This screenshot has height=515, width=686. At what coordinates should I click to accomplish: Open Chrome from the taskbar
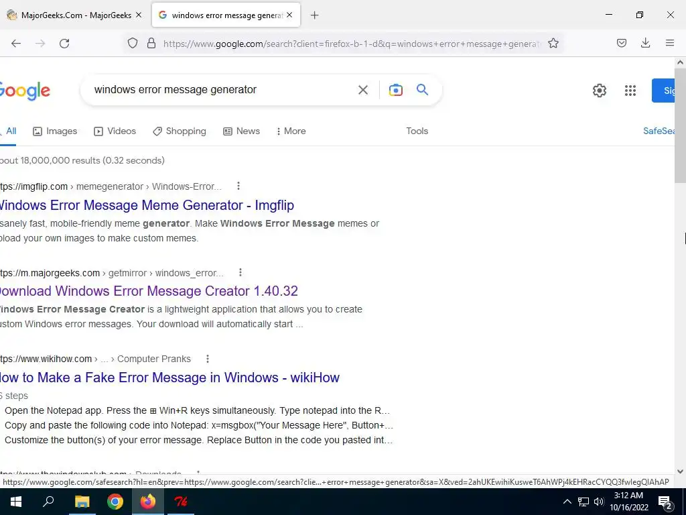[115, 502]
